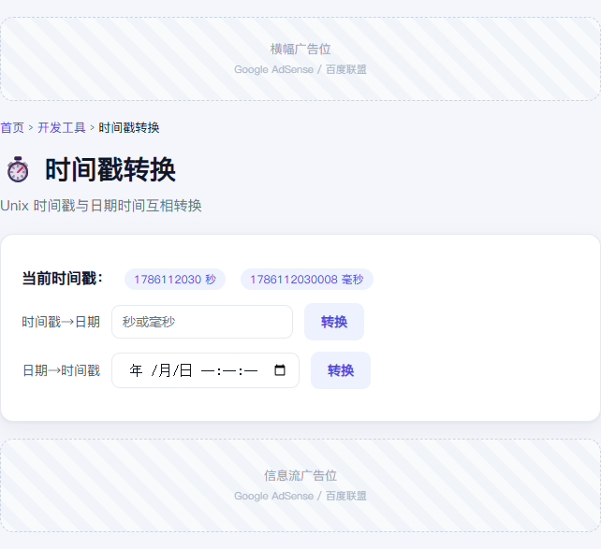
Task: Click the 横幅广告位 banner ad placeholder
Action: 300,59
